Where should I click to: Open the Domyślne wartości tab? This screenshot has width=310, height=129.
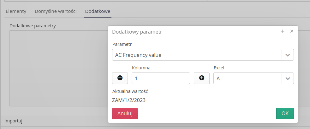coord(56,11)
